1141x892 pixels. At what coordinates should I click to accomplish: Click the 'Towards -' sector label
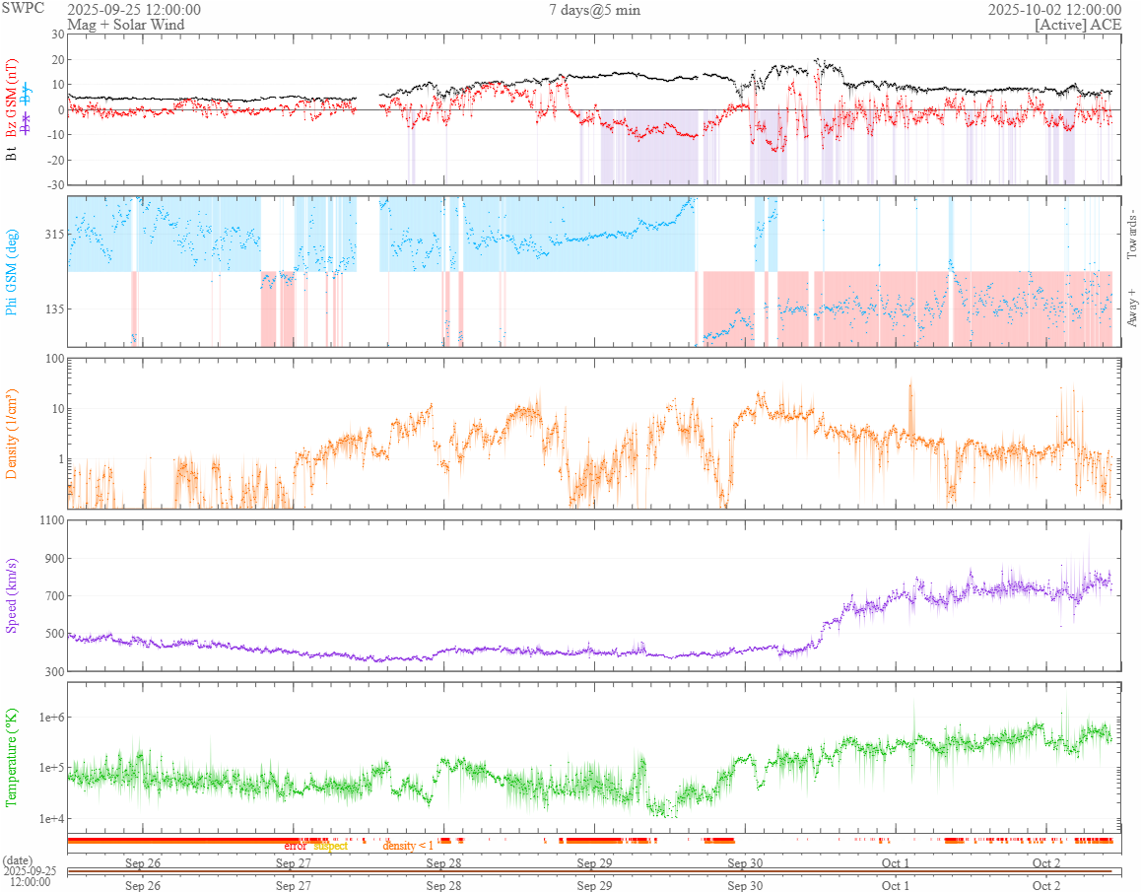(1131, 236)
